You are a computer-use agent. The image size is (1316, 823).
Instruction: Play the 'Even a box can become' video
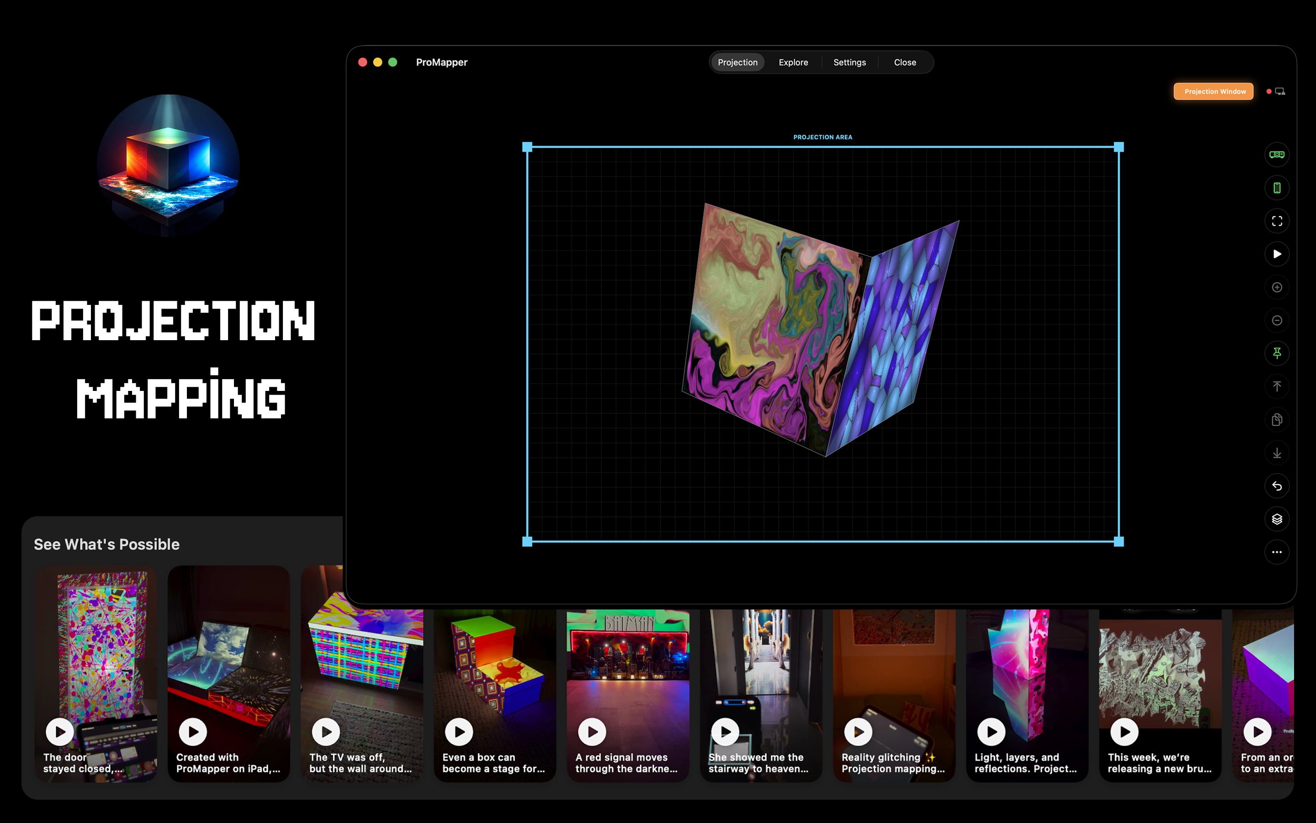click(x=459, y=732)
